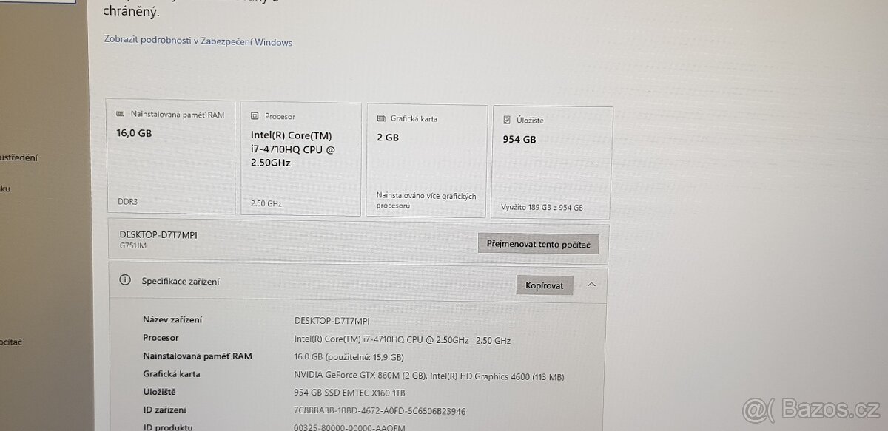Screen dimensions: 888x431
Task: Click the DESKTOP-D7T7MPI name above G751JM
Action: (x=158, y=234)
